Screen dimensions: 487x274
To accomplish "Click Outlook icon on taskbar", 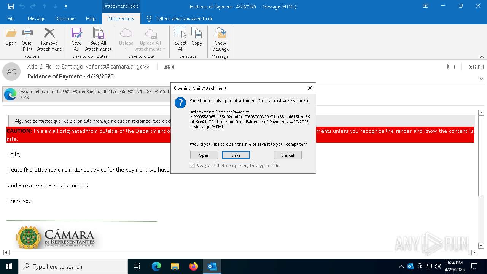I will click(x=212, y=266).
